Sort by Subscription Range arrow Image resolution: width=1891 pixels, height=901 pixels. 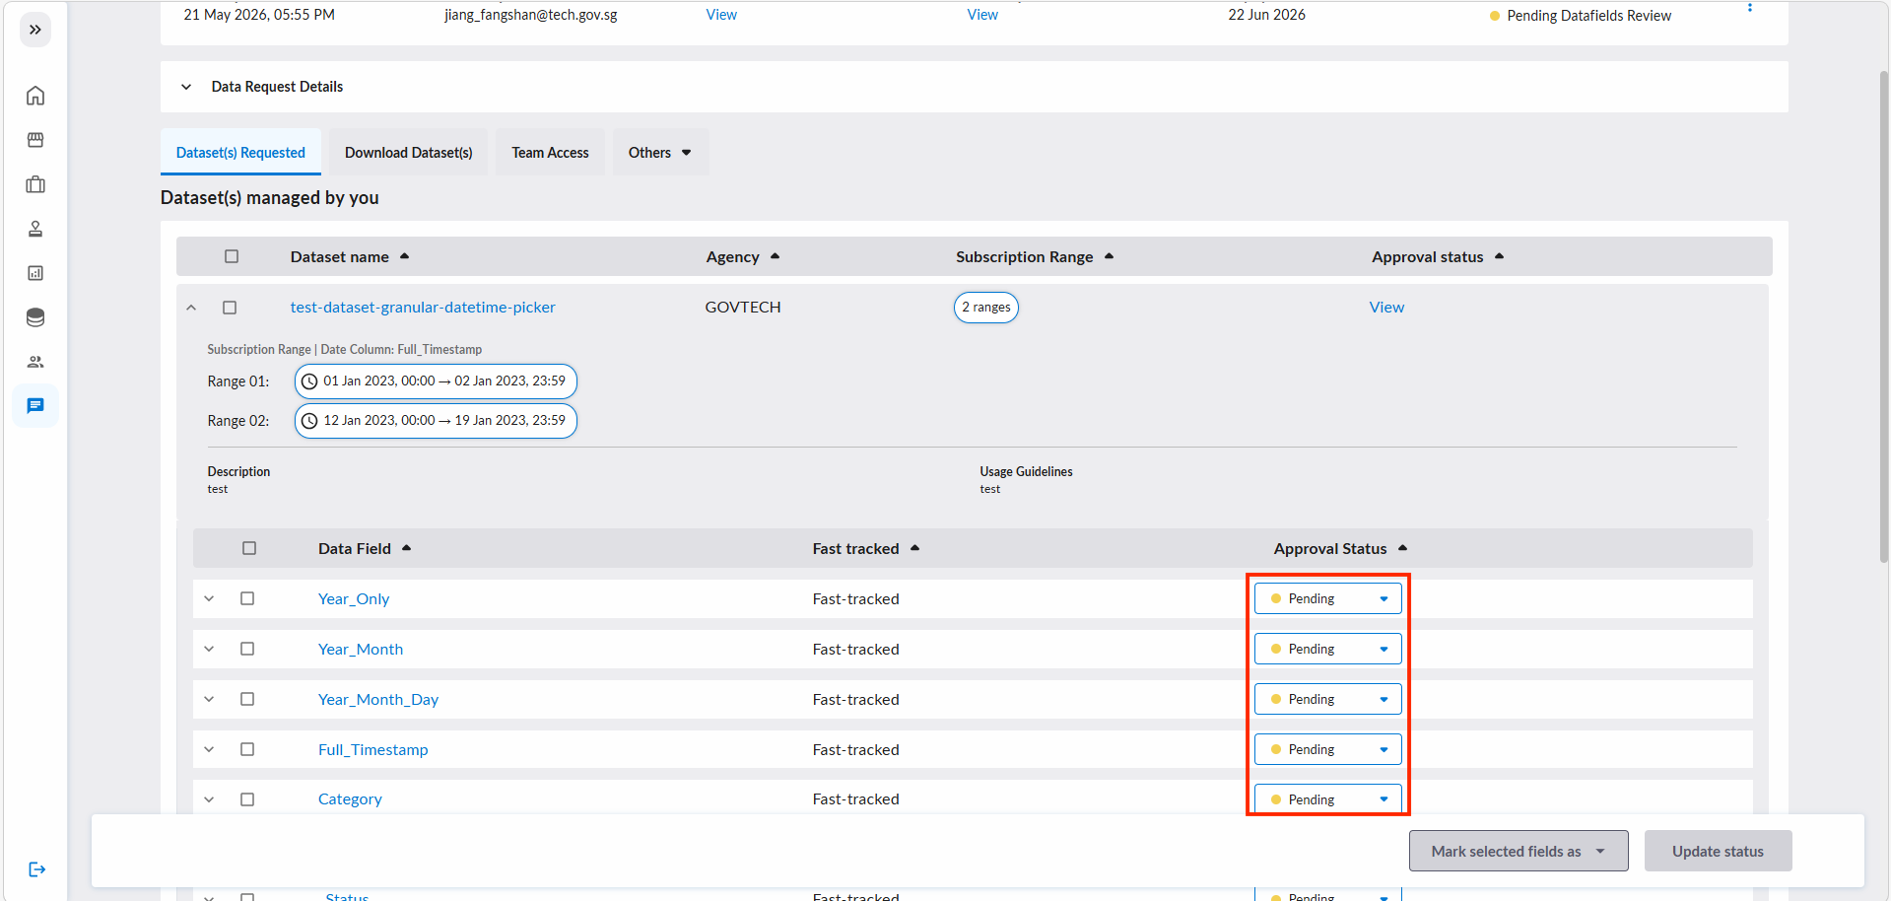click(1109, 256)
